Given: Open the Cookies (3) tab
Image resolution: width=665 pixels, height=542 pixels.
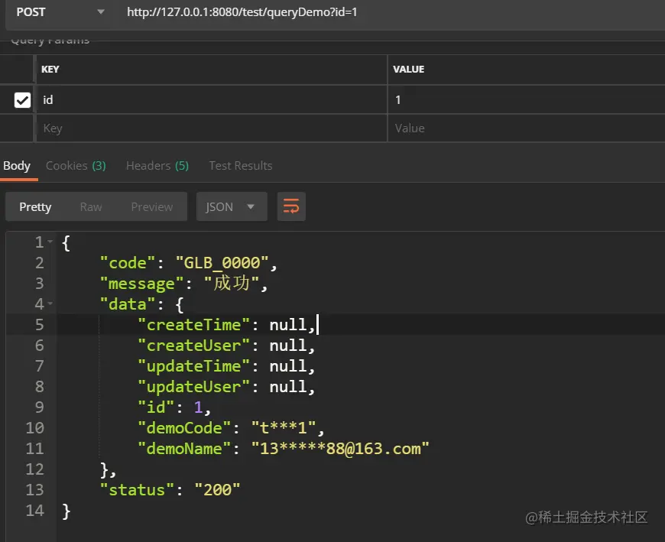Looking at the screenshot, I should click(76, 166).
